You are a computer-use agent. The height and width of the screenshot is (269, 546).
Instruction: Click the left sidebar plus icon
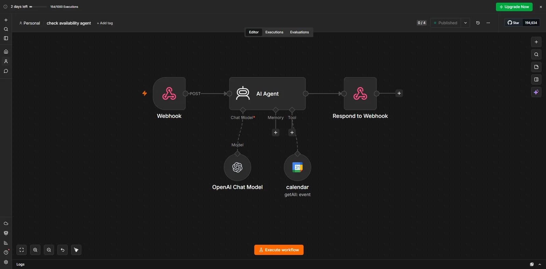click(x=6, y=20)
